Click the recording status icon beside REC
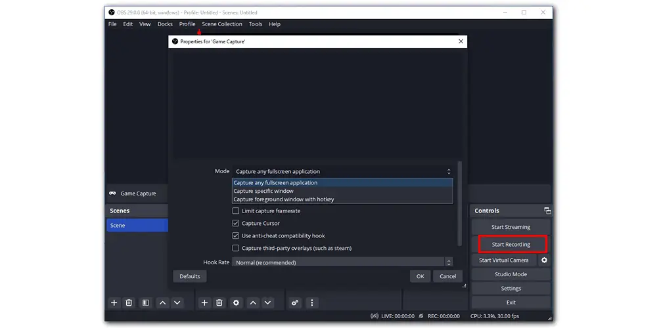The width and height of the screenshot is (657, 328). [x=420, y=316]
